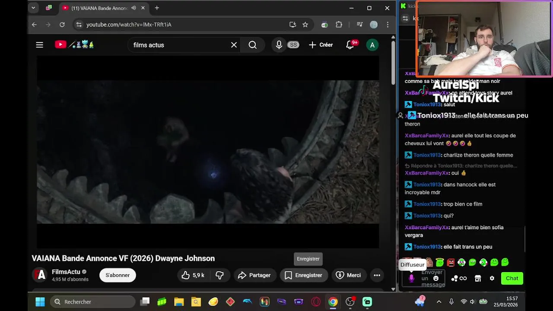The width and height of the screenshot is (553, 311).
Task: Subscribe with the S'abonner button
Action: click(x=118, y=275)
